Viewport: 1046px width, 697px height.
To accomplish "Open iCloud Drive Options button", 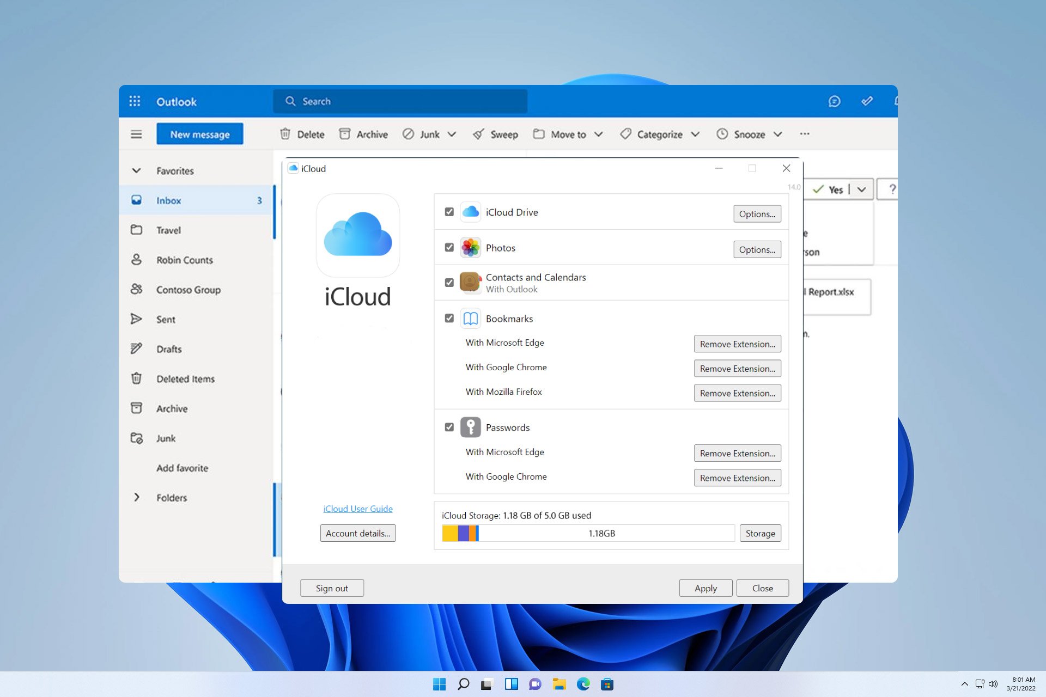I will click(x=757, y=214).
